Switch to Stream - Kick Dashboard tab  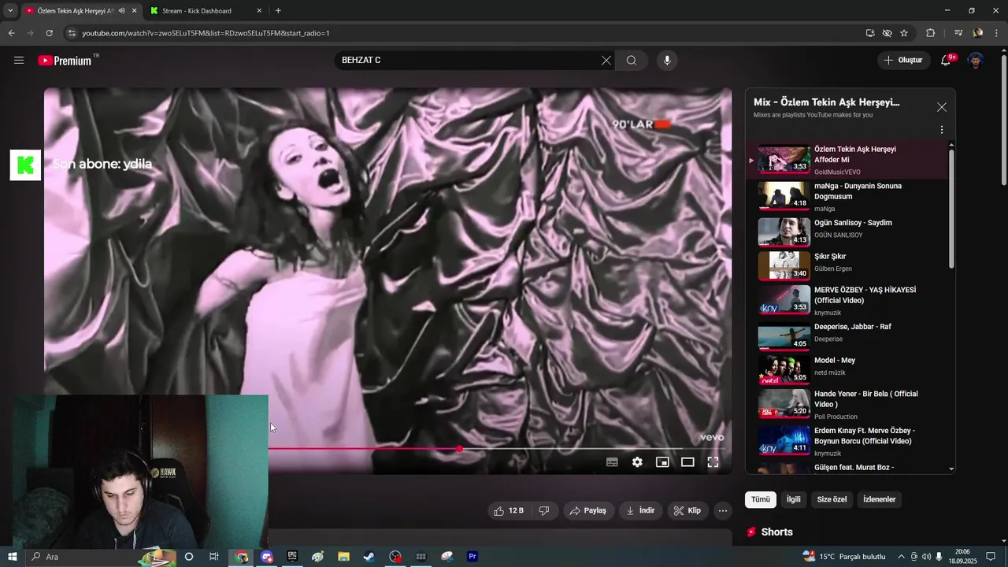point(205,11)
